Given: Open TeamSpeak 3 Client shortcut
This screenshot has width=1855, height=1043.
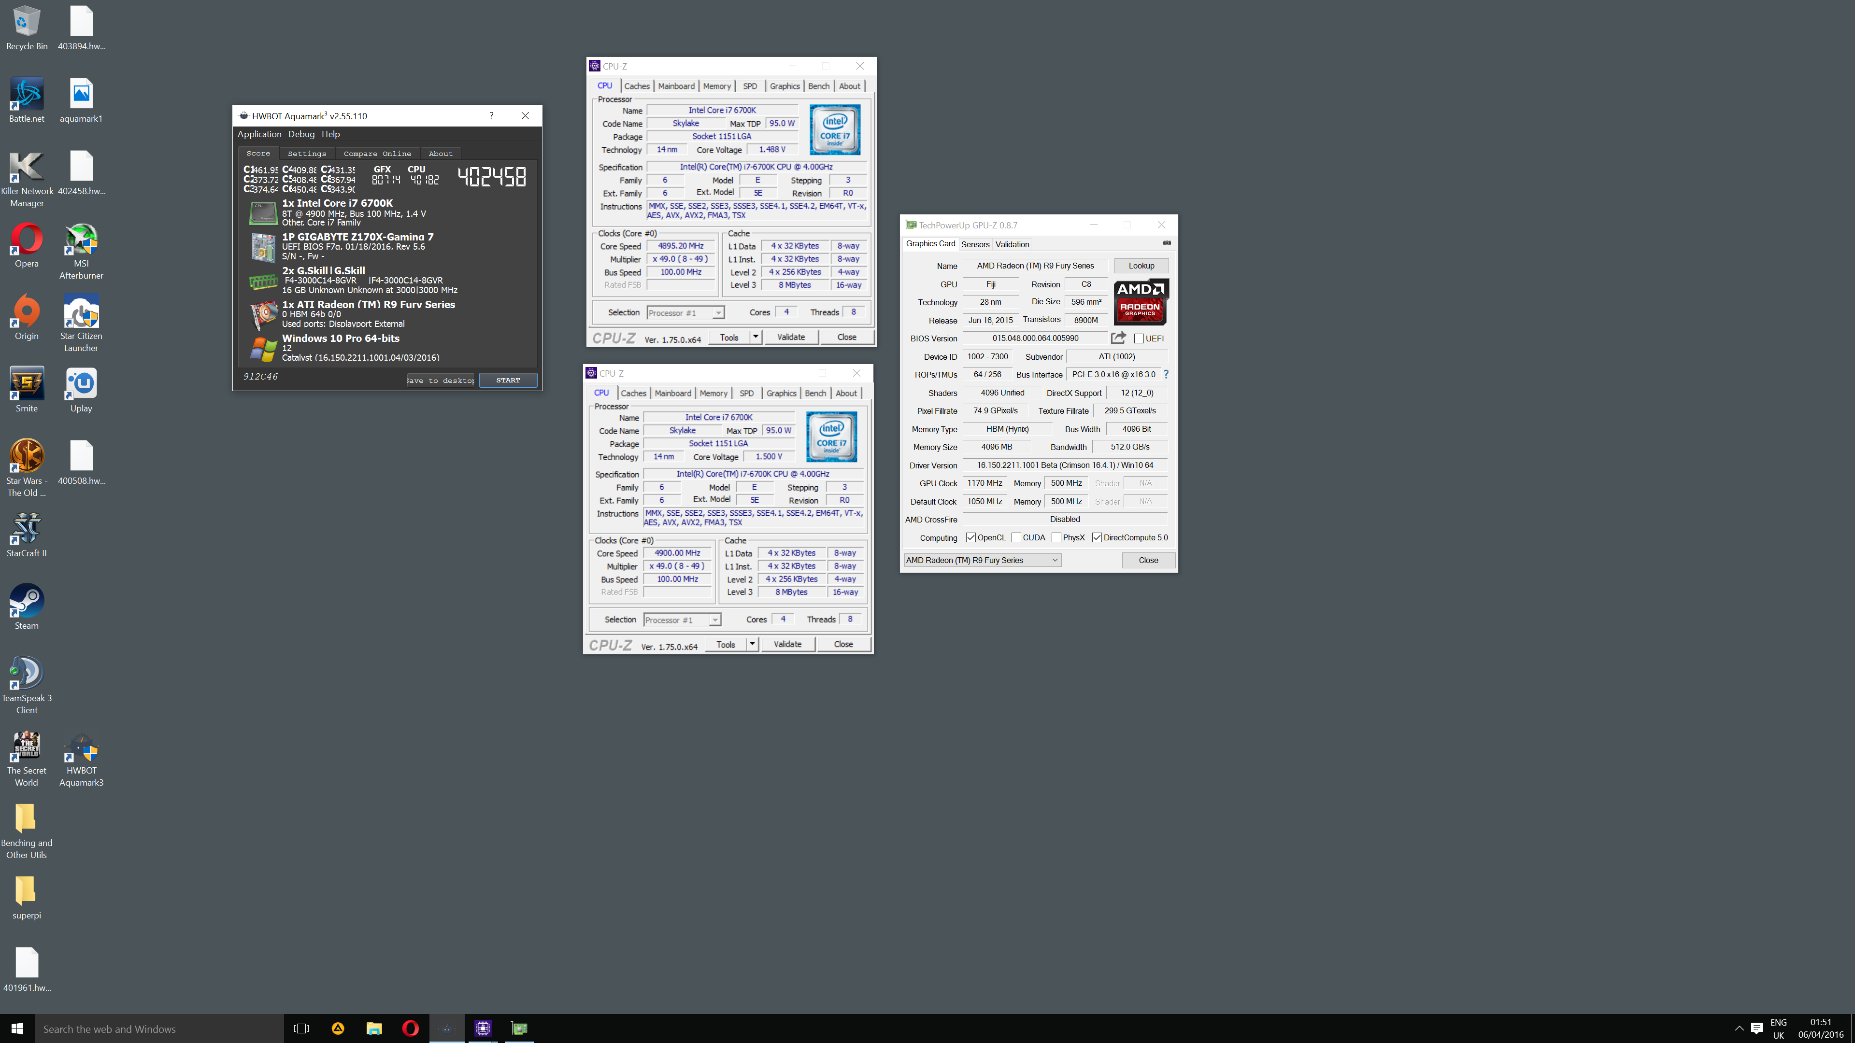Looking at the screenshot, I should (x=27, y=685).
